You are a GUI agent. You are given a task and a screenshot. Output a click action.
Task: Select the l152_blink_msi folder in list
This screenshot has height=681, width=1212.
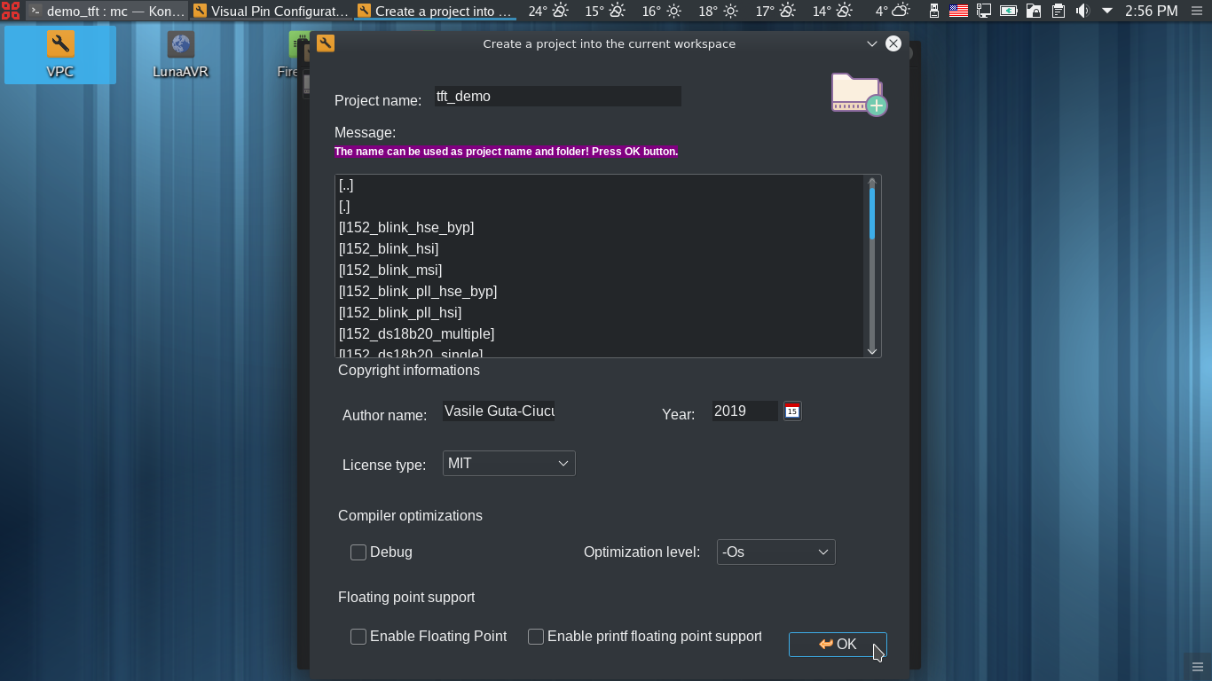(390, 270)
